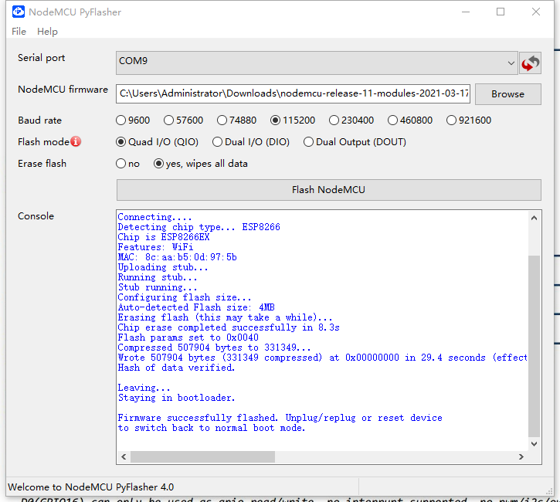Click the Flash mode info icon
This screenshot has width=560, height=502.
(76, 141)
